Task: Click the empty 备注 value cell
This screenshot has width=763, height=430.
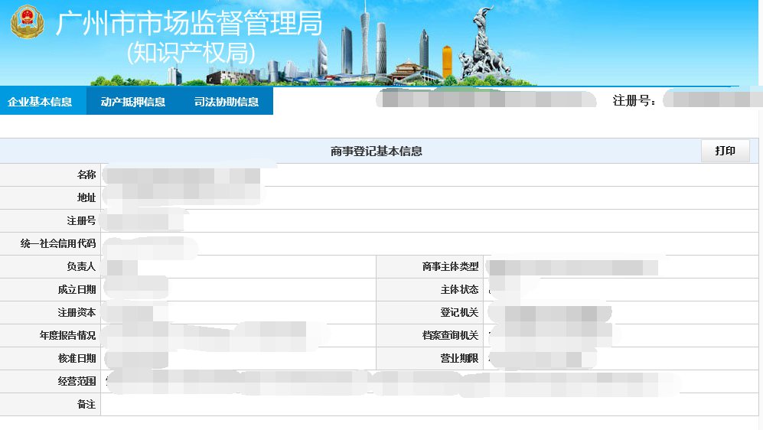Action: pyautogui.click(x=429, y=405)
